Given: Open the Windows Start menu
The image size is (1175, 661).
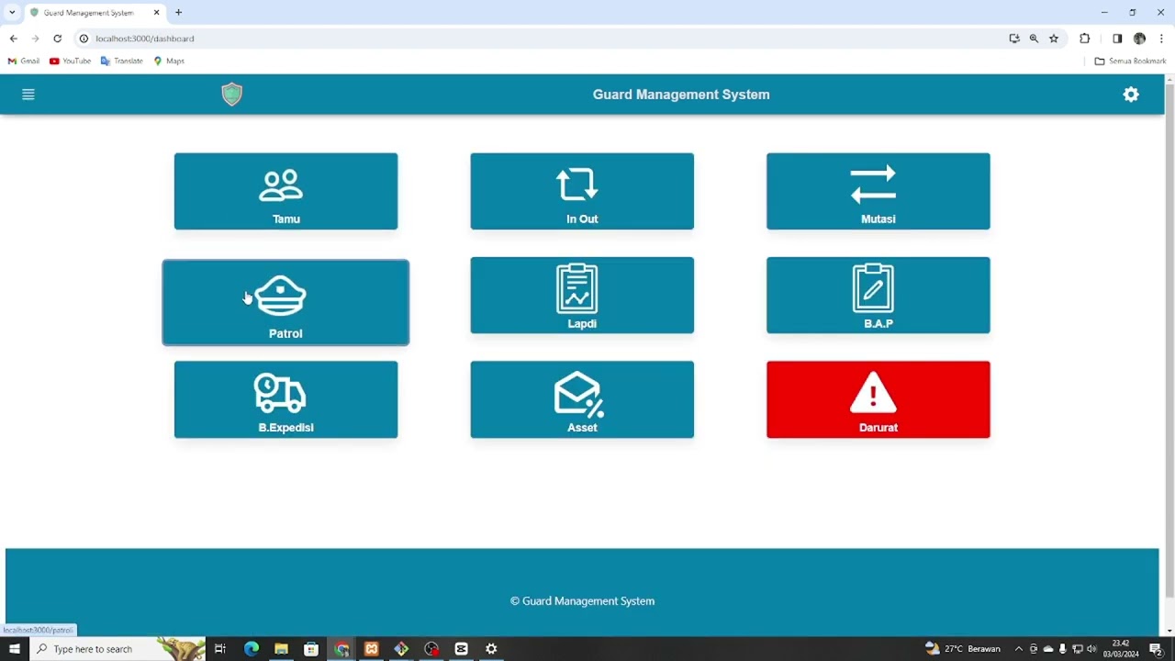Looking at the screenshot, I should pyautogui.click(x=15, y=649).
